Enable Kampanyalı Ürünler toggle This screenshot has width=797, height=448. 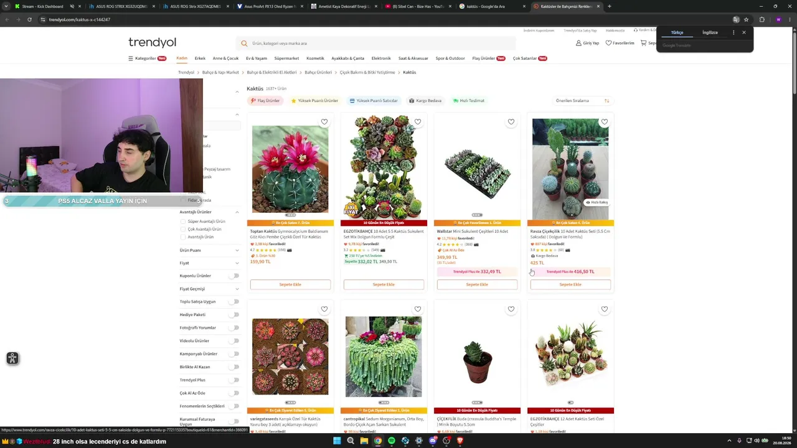pos(234,354)
